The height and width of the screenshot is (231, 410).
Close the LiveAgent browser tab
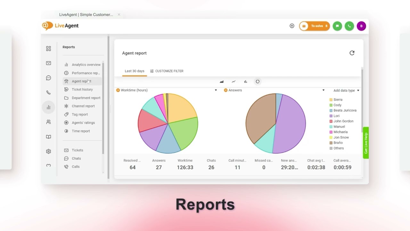click(x=119, y=14)
